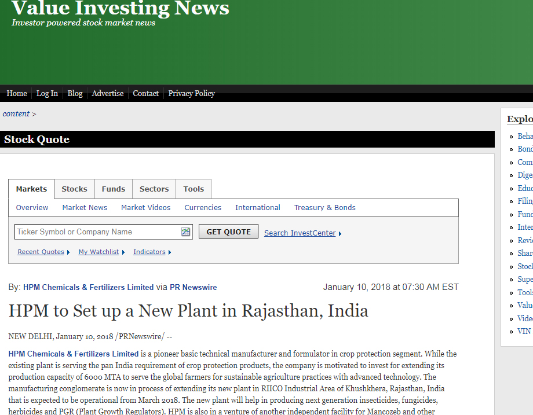Open the sidebar link starting with 'Dige'

[x=525, y=175]
